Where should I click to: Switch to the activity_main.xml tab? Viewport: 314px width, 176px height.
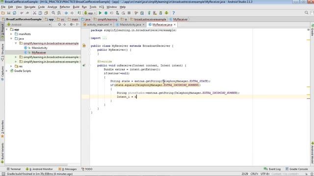(98, 24)
